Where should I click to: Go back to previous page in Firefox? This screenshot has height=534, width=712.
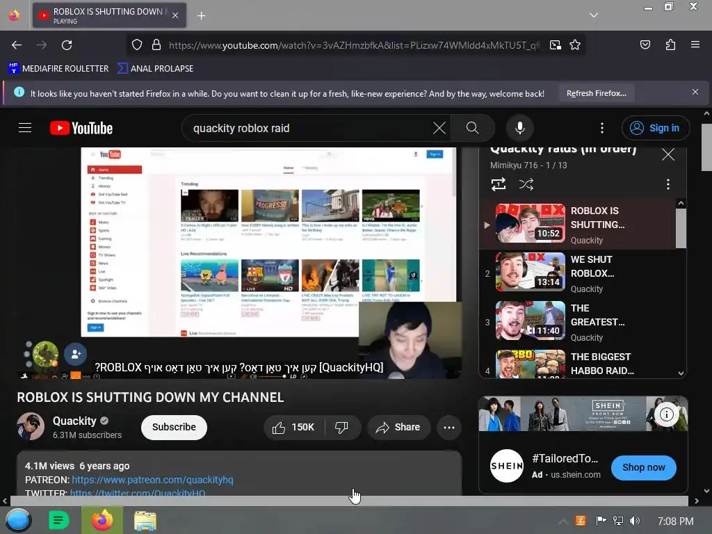pos(17,45)
